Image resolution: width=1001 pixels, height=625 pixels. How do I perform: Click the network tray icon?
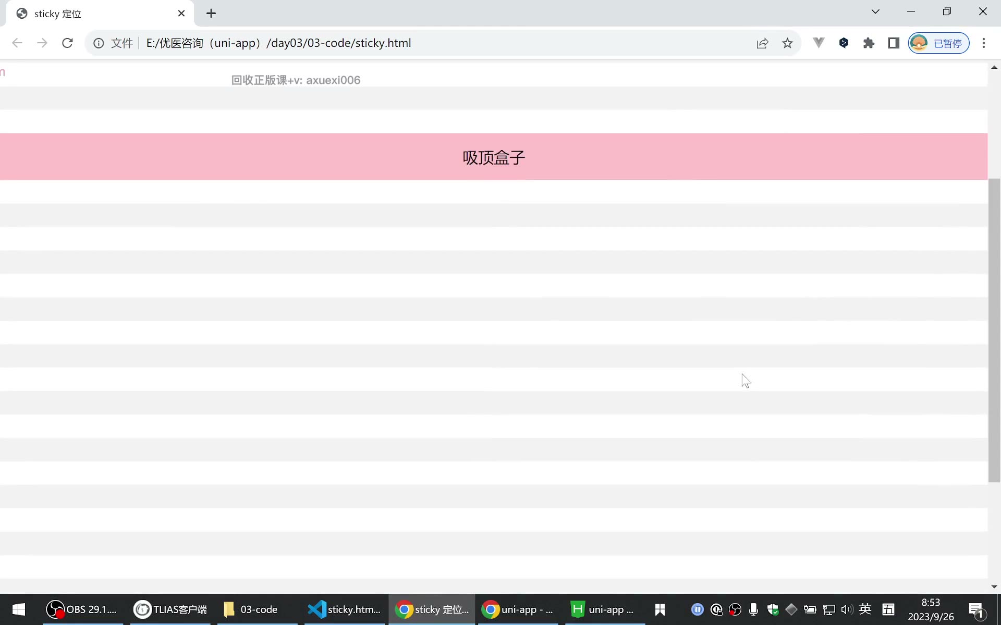[x=828, y=609]
